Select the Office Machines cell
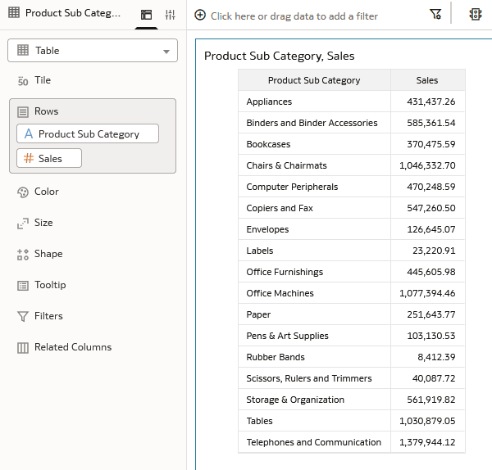 [x=314, y=293]
